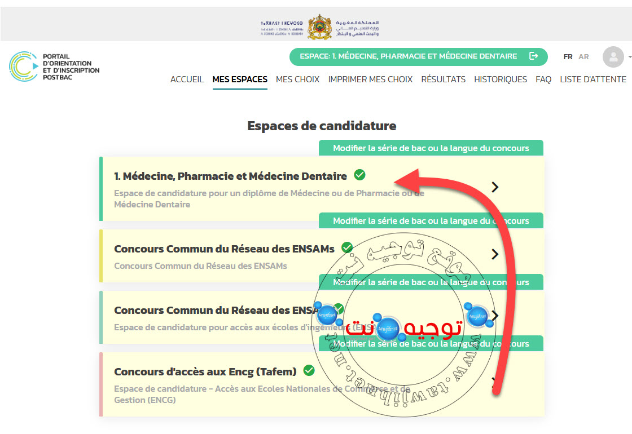The width and height of the screenshot is (632, 434).
Task: Open the Concours Commun du Réseau des ENSAMs title
Action: 224,249
